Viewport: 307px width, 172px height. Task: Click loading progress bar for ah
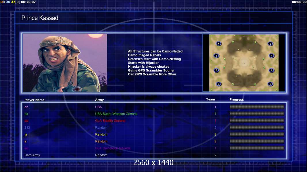257,107
